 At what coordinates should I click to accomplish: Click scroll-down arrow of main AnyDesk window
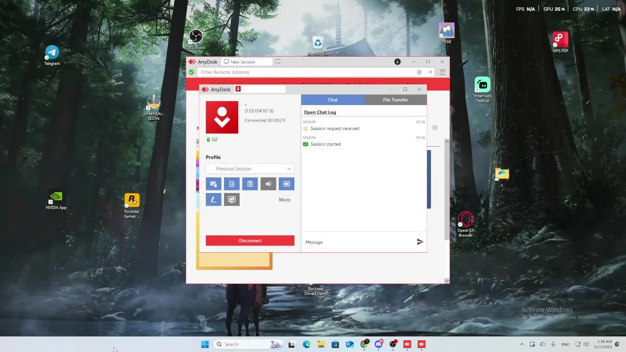[447, 281]
